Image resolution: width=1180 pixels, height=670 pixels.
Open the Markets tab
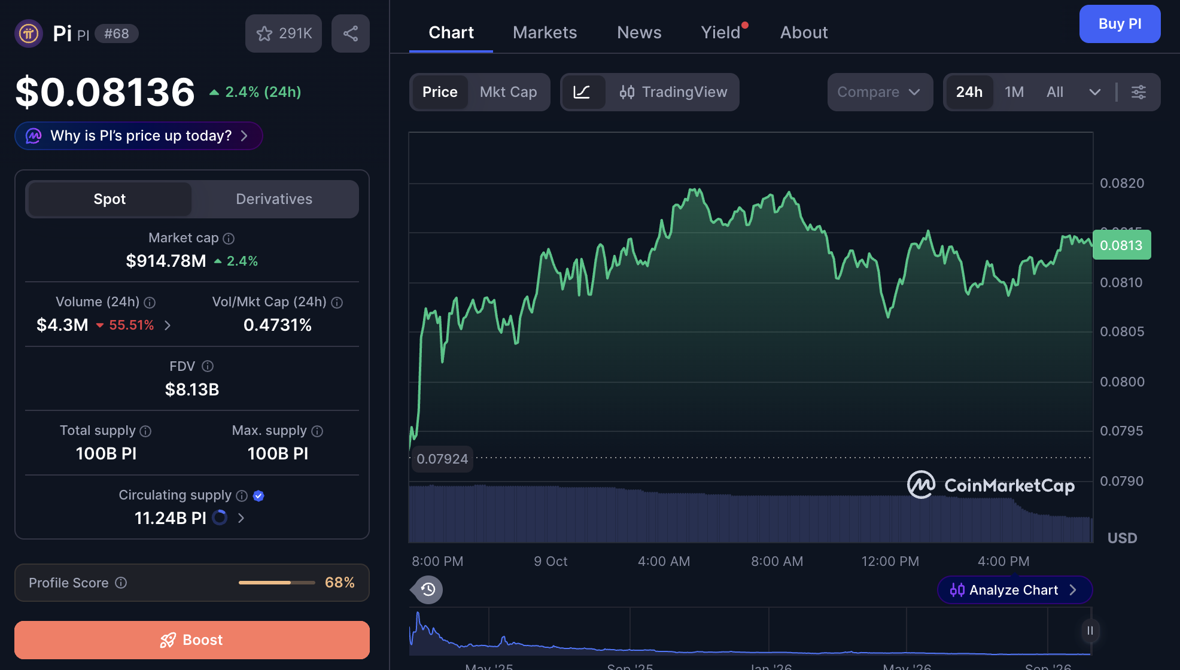click(545, 32)
